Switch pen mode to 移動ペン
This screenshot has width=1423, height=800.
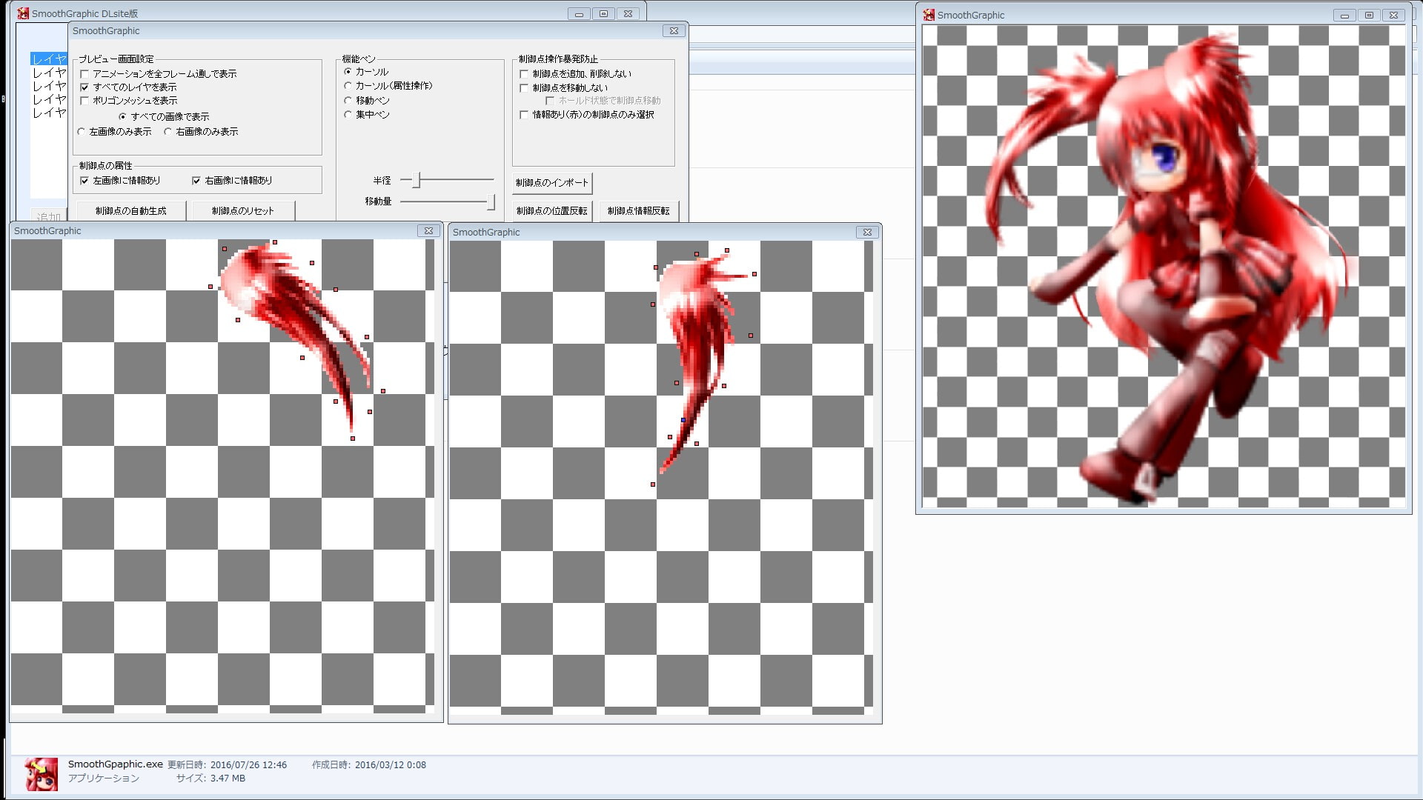click(x=347, y=101)
